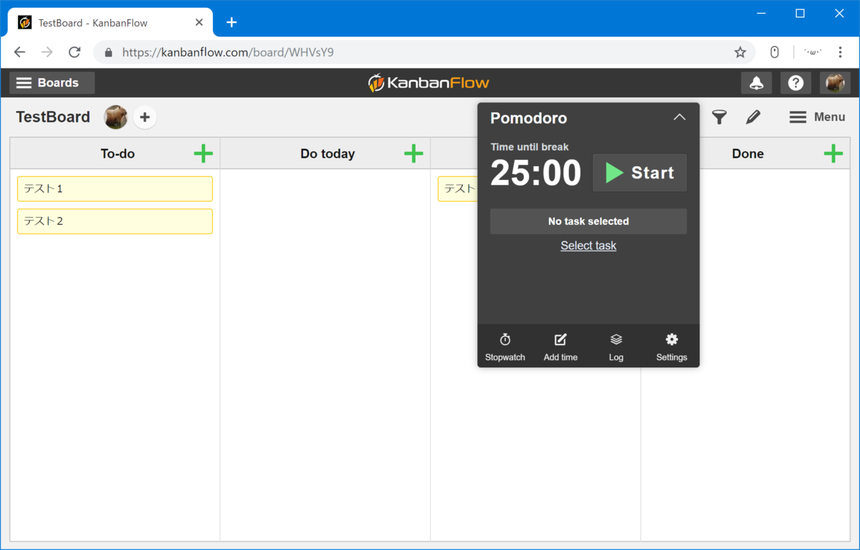The height and width of the screenshot is (550, 860).
Task: Select the TestBoard - KanbanFlow tab
Action: click(110, 22)
